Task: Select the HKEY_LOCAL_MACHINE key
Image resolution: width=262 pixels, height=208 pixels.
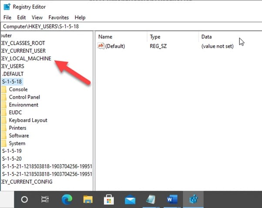Action: coord(26,59)
